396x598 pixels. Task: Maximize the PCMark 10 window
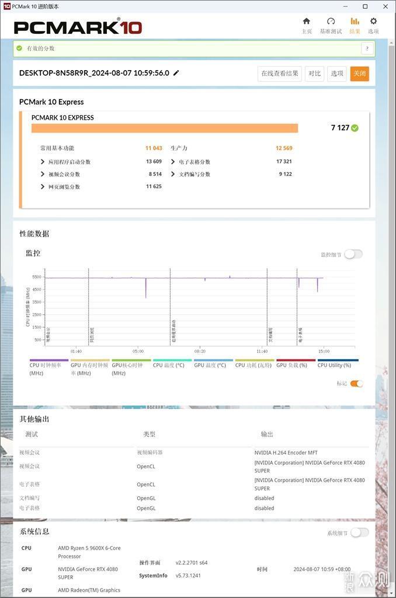click(365, 6)
